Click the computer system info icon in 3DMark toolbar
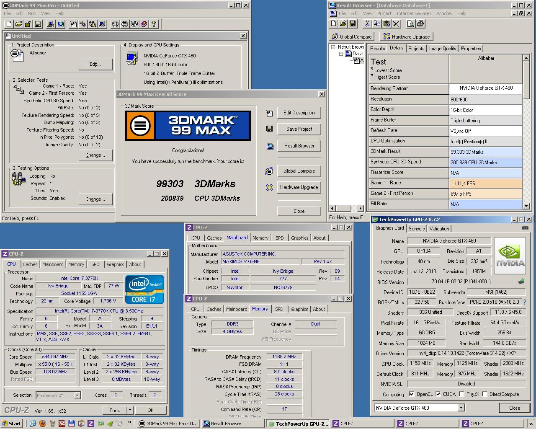This screenshot has width=536, height=429. click(51, 24)
